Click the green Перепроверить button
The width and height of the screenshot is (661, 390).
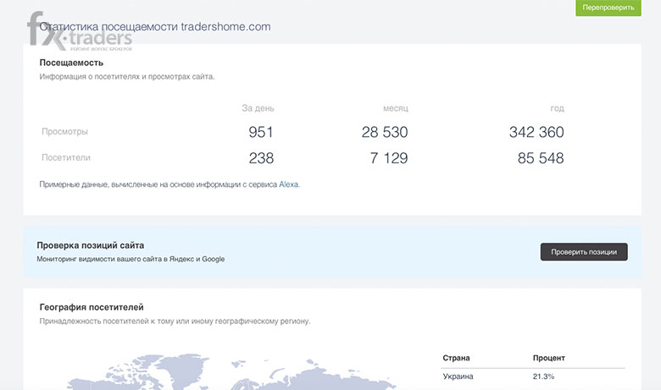point(608,8)
